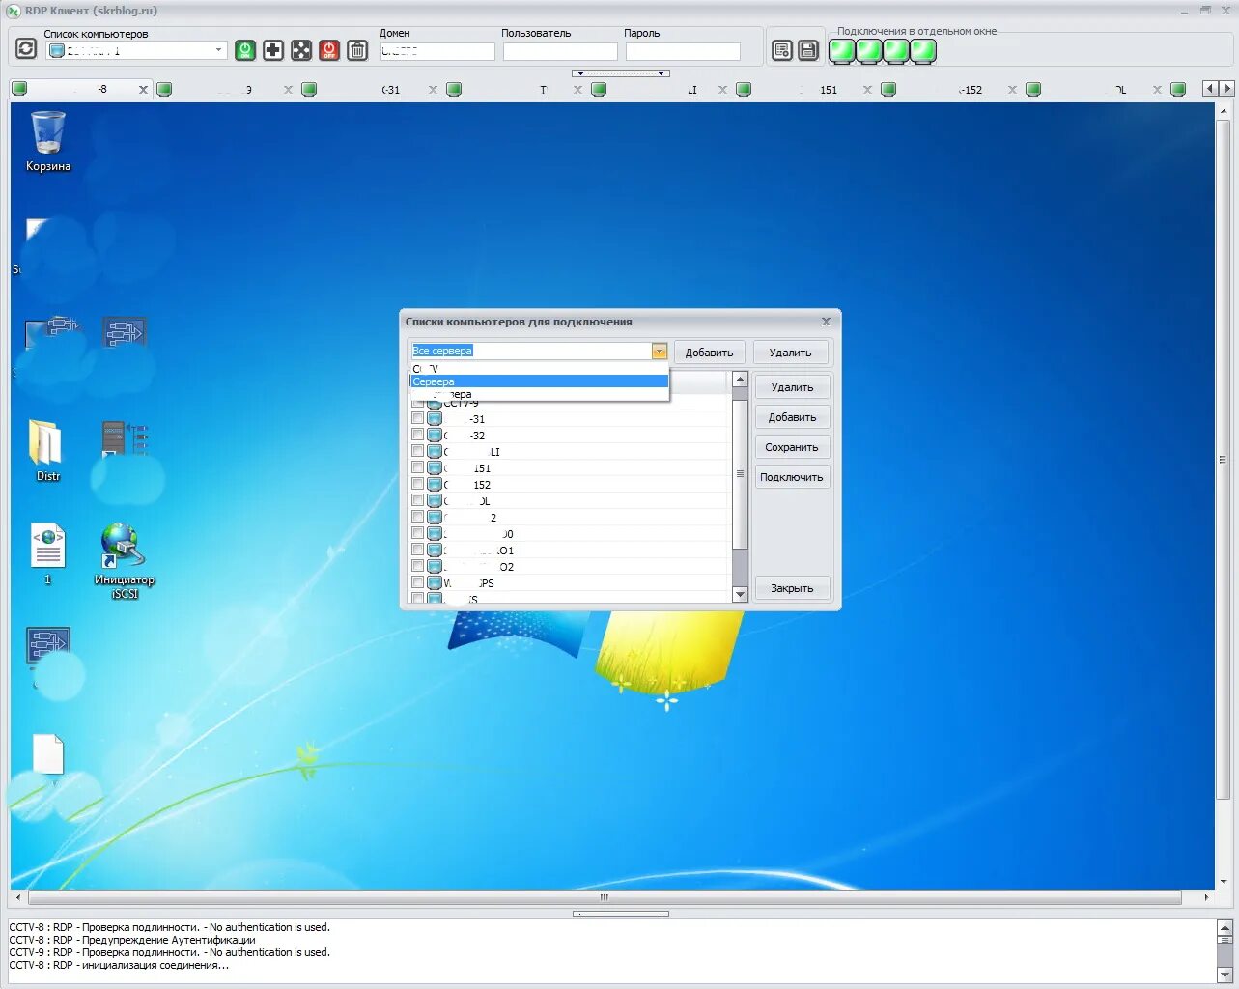The height and width of the screenshot is (989, 1239).
Task: Check the box for row ending -31
Action: point(418,418)
